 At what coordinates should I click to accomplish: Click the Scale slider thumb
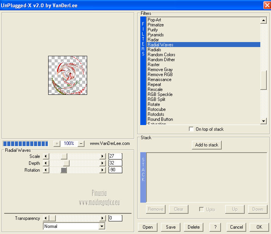pyautogui.click(x=64, y=156)
